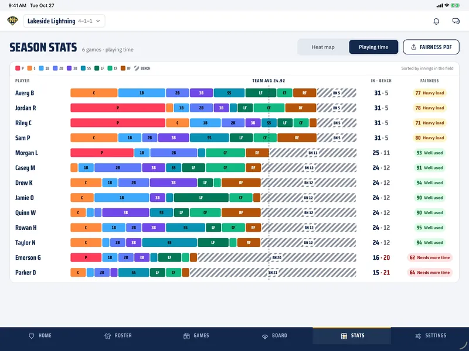Select player Jamie O
This screenshot has width=469, height=351.
25,198
